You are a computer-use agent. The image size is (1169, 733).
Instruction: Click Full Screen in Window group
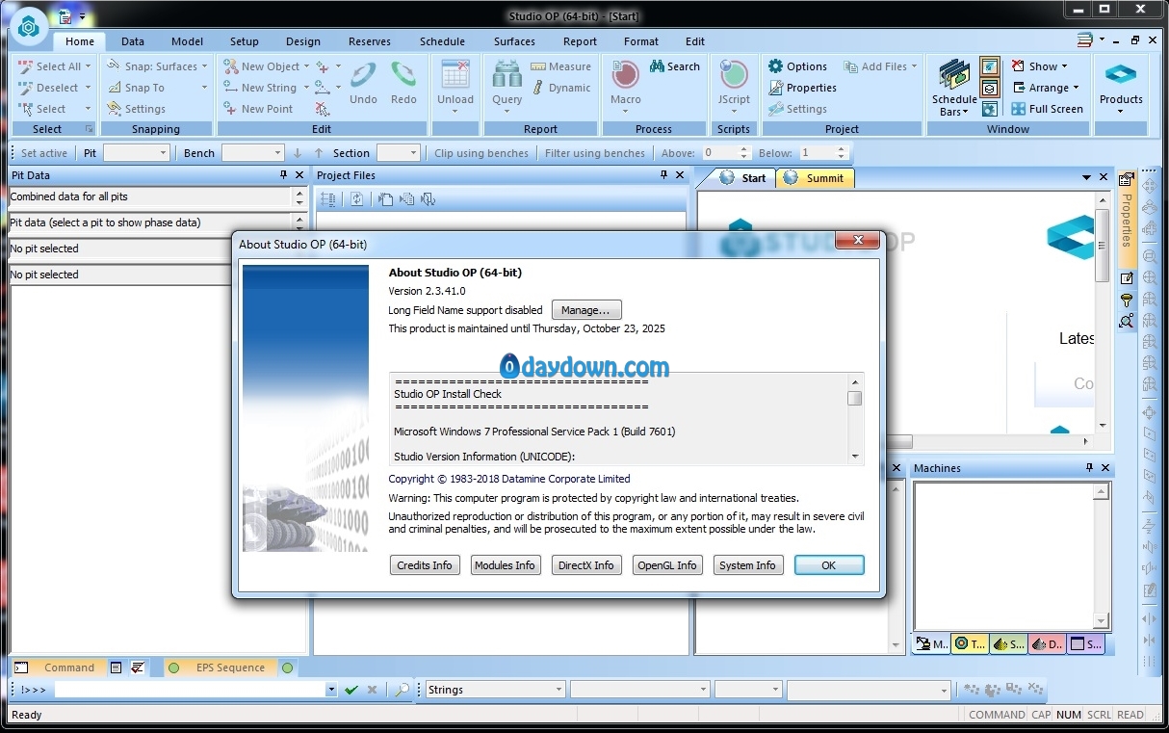[1047, 109]
